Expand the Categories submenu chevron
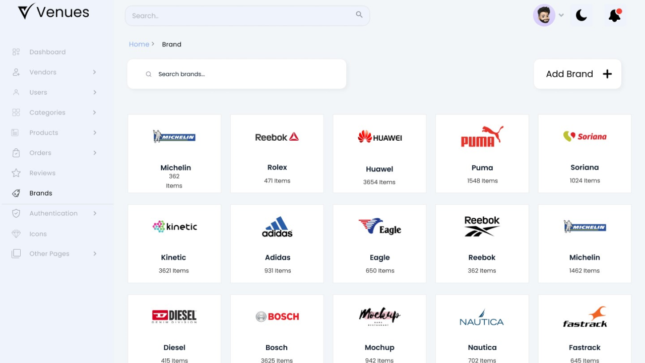 [94, 112]
